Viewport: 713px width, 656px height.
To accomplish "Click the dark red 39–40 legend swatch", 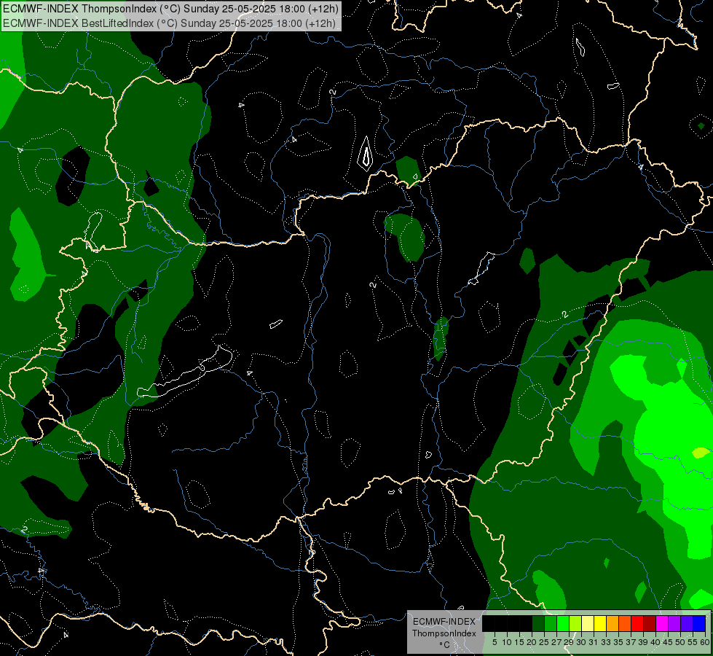I will pyautogui.click(x=650, y=623).
